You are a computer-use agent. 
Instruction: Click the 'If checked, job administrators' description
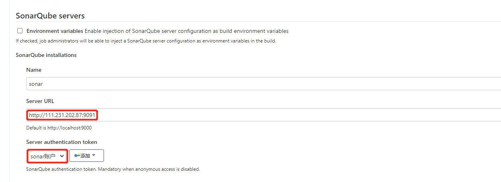(146, 40)
